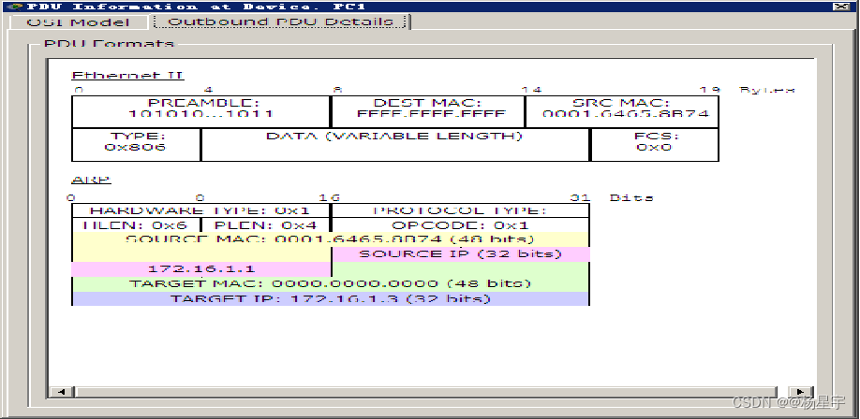Select the Outbound PDU Details tab
Viewport: 860px width, 419px height.
(281, 22)
